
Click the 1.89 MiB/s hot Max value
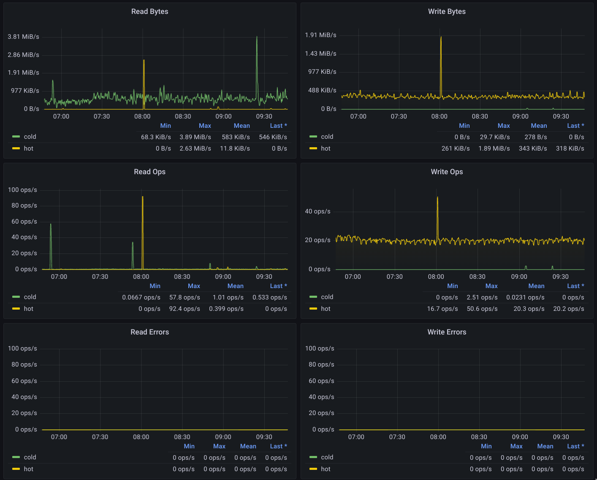(494, 148)
